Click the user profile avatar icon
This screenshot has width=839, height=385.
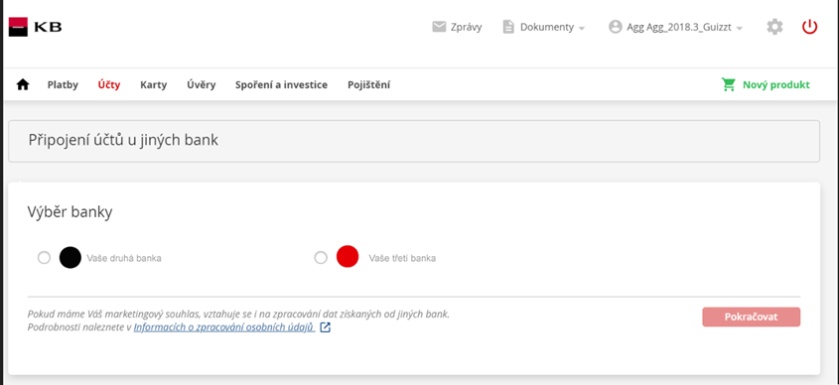tap(616, 27)
